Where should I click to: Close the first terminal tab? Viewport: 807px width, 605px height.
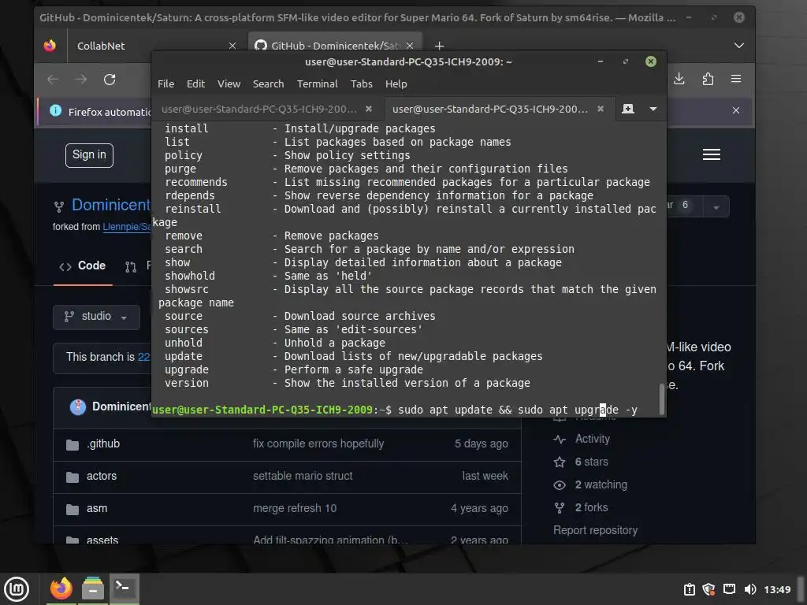coord(369,109)
